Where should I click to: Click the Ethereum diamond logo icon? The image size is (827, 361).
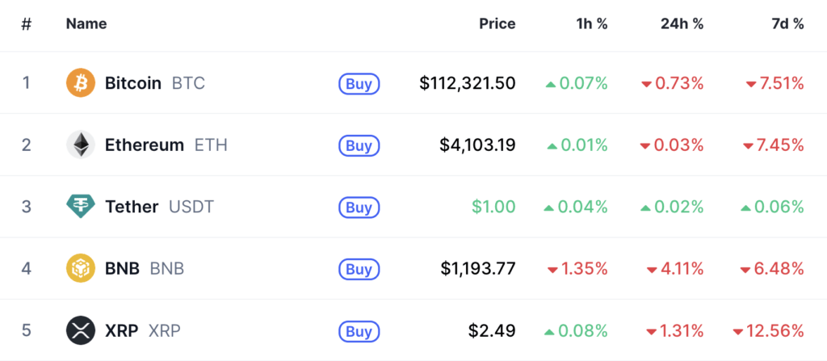pos(80,145)
